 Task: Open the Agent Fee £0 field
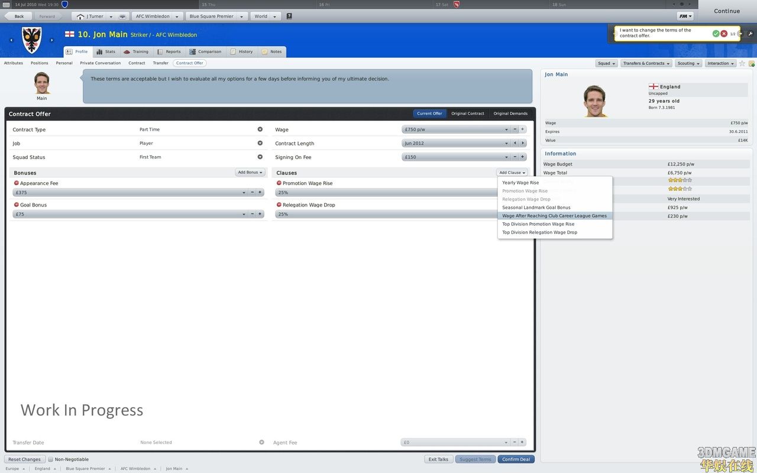[x=454, y=442]
